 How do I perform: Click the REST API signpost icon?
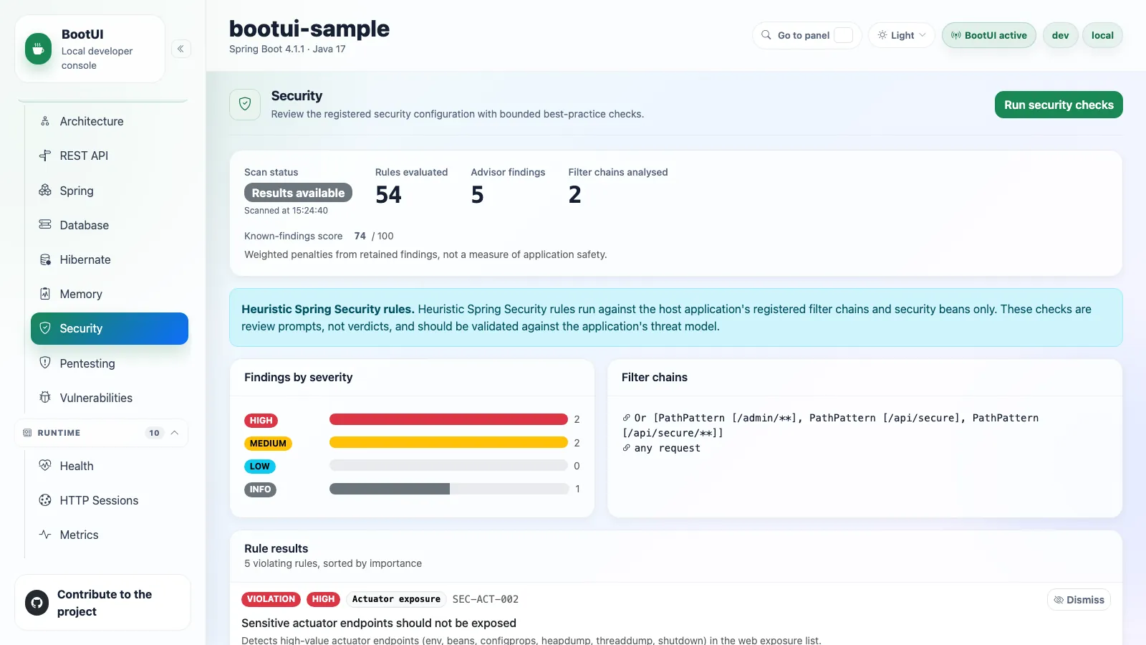click(45, 156)
